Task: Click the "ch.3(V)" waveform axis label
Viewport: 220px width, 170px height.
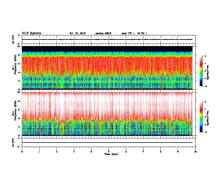Action: pos(13,142)
